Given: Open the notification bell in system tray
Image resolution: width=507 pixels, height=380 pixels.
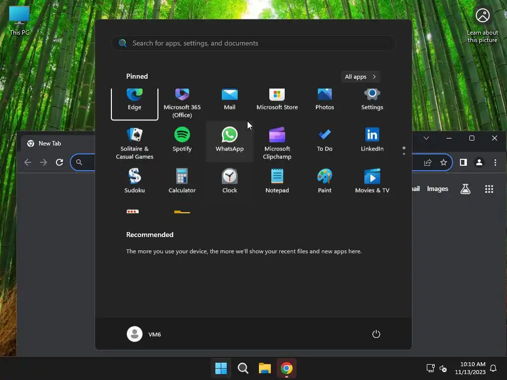Looking at the screenshot, I should click(493, 368).
